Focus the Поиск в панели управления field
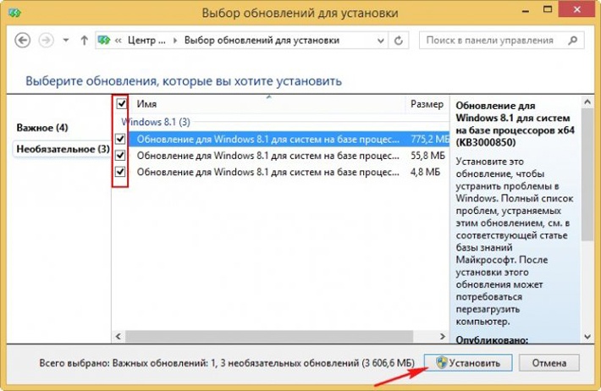This screenshot has width=601, height=391. click(502, 41)
